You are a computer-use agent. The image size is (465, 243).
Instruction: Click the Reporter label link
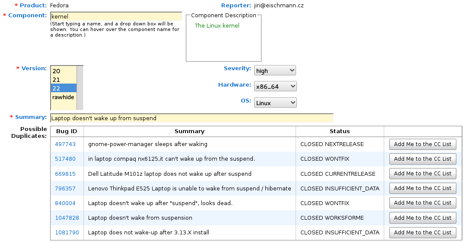[x=236, y=6]
